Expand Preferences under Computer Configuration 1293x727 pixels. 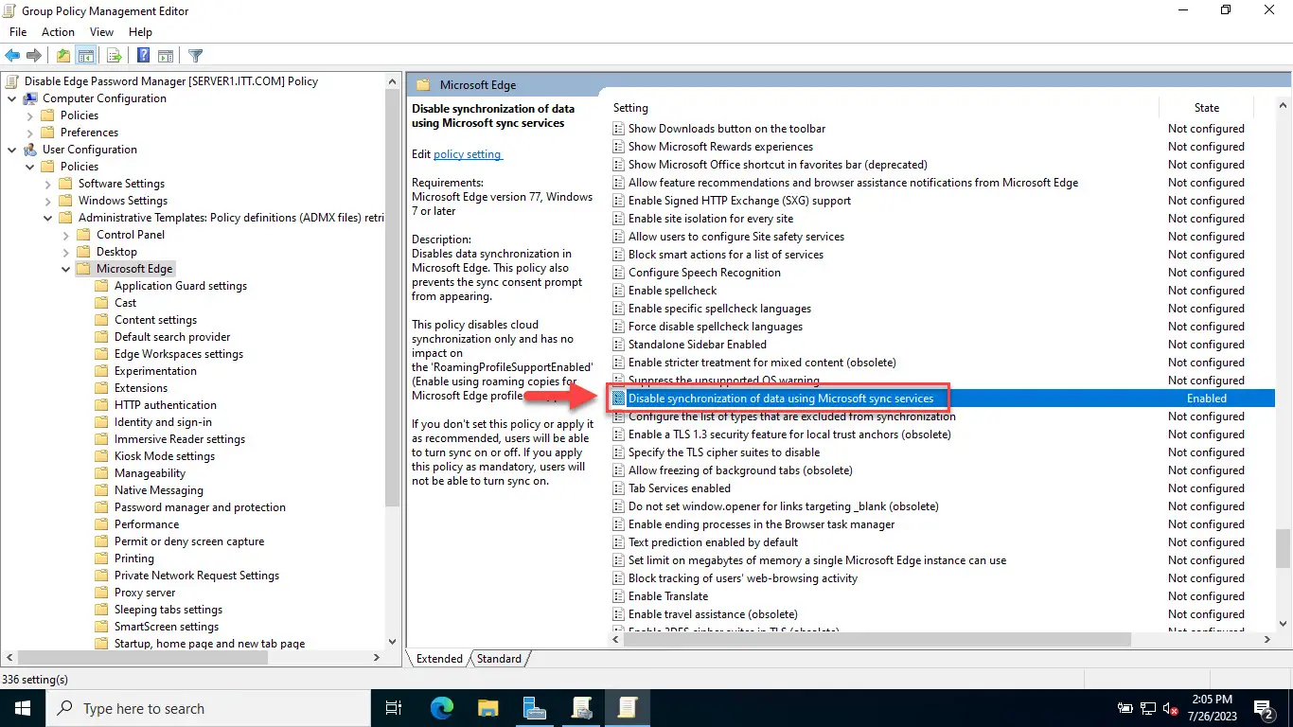click(29, 133)
